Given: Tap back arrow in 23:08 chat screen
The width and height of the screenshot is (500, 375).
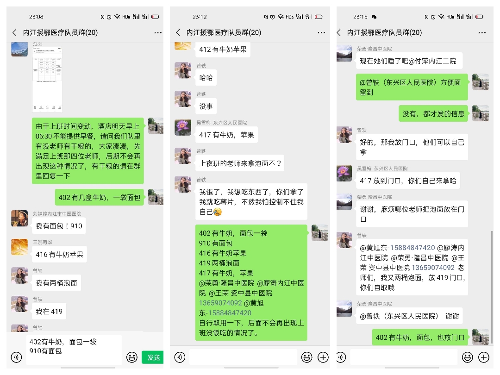Looking at the screenshot, I should coord(14,32).
